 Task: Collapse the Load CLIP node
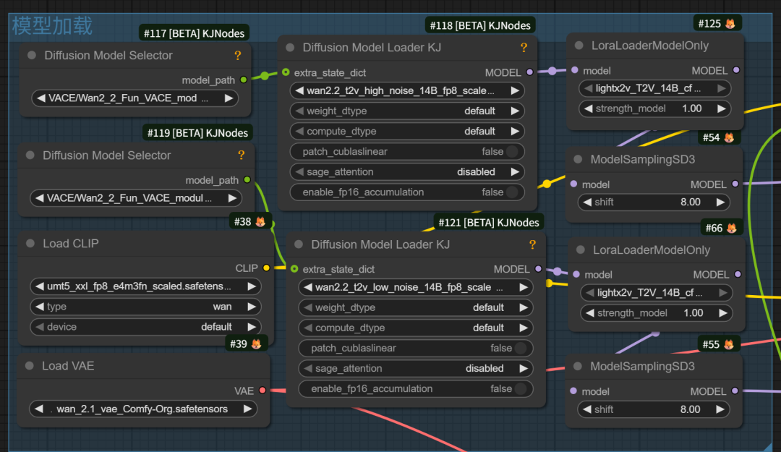pos(30,243)
